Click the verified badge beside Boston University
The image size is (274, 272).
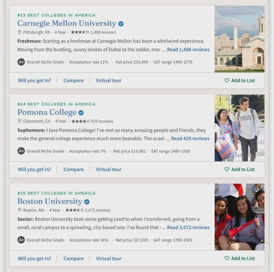(x=87, y=202)
